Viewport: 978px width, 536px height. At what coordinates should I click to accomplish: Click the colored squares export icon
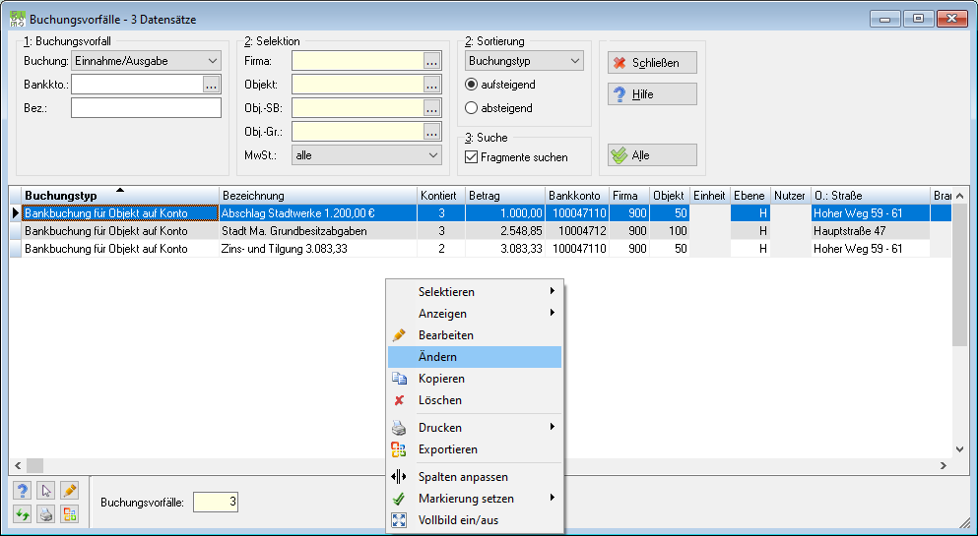(69, 514)
